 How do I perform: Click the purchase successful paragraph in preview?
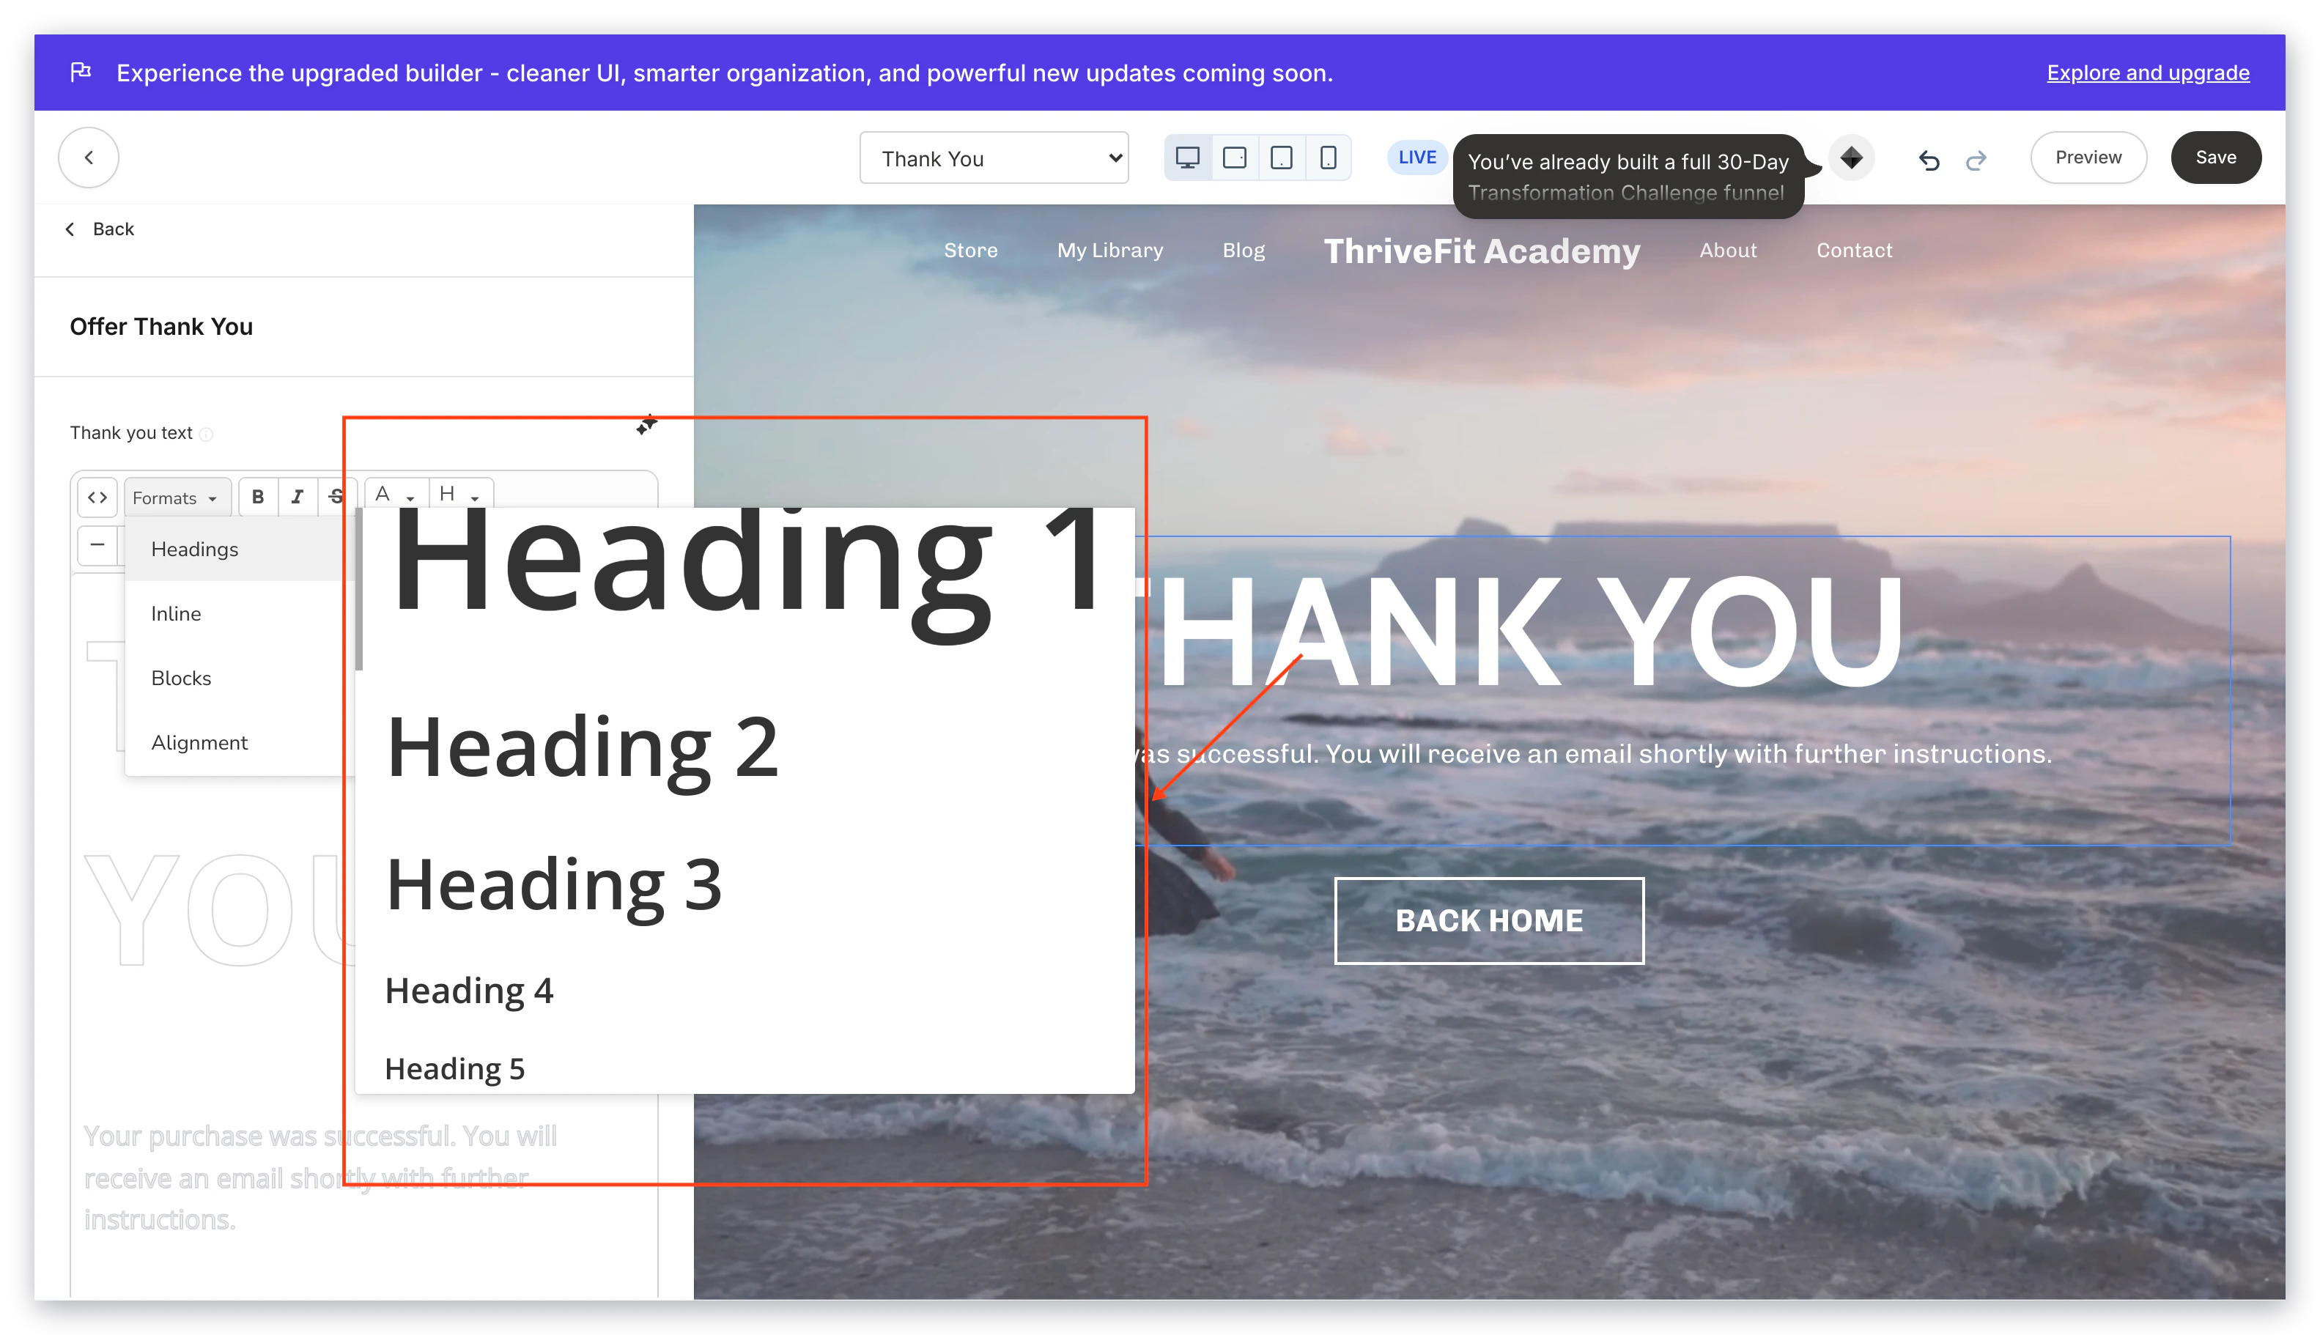click(x=1594, y=754)
